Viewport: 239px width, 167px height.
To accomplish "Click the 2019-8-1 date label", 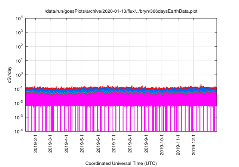I will pyautogui.click(x=130, y=144).
